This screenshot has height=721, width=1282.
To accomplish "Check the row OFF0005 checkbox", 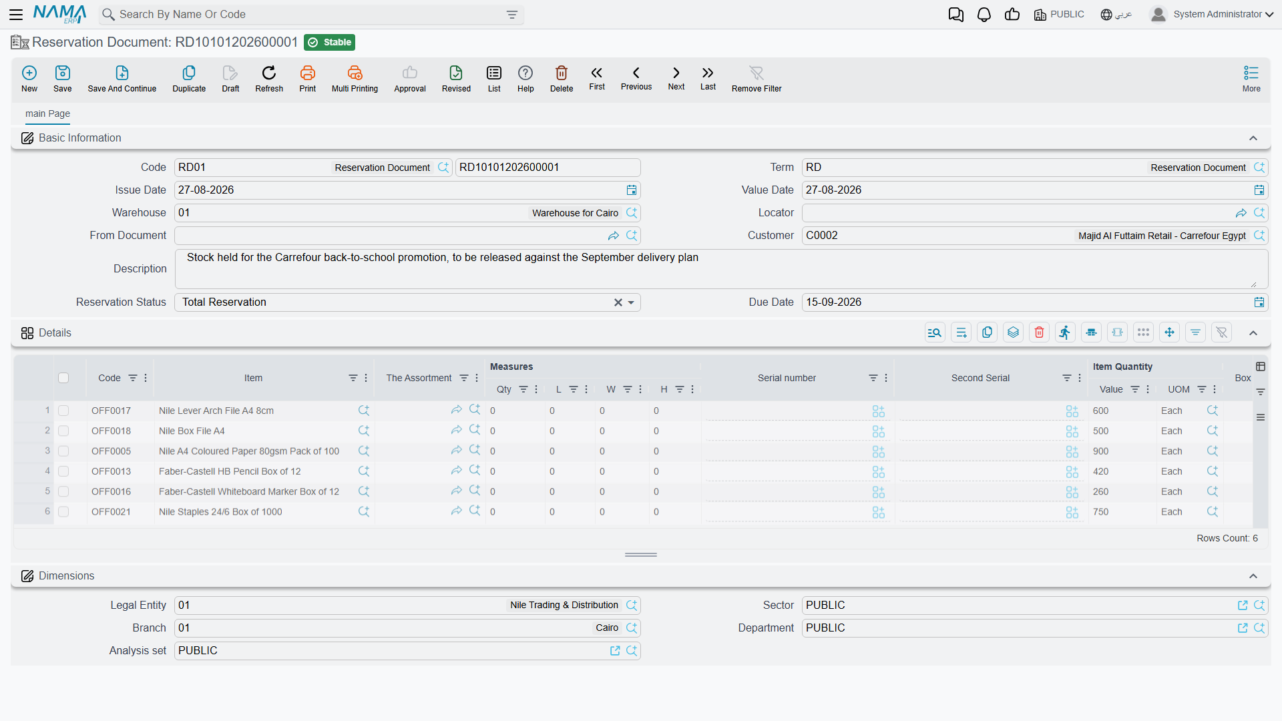I will (x=63, y=451).
